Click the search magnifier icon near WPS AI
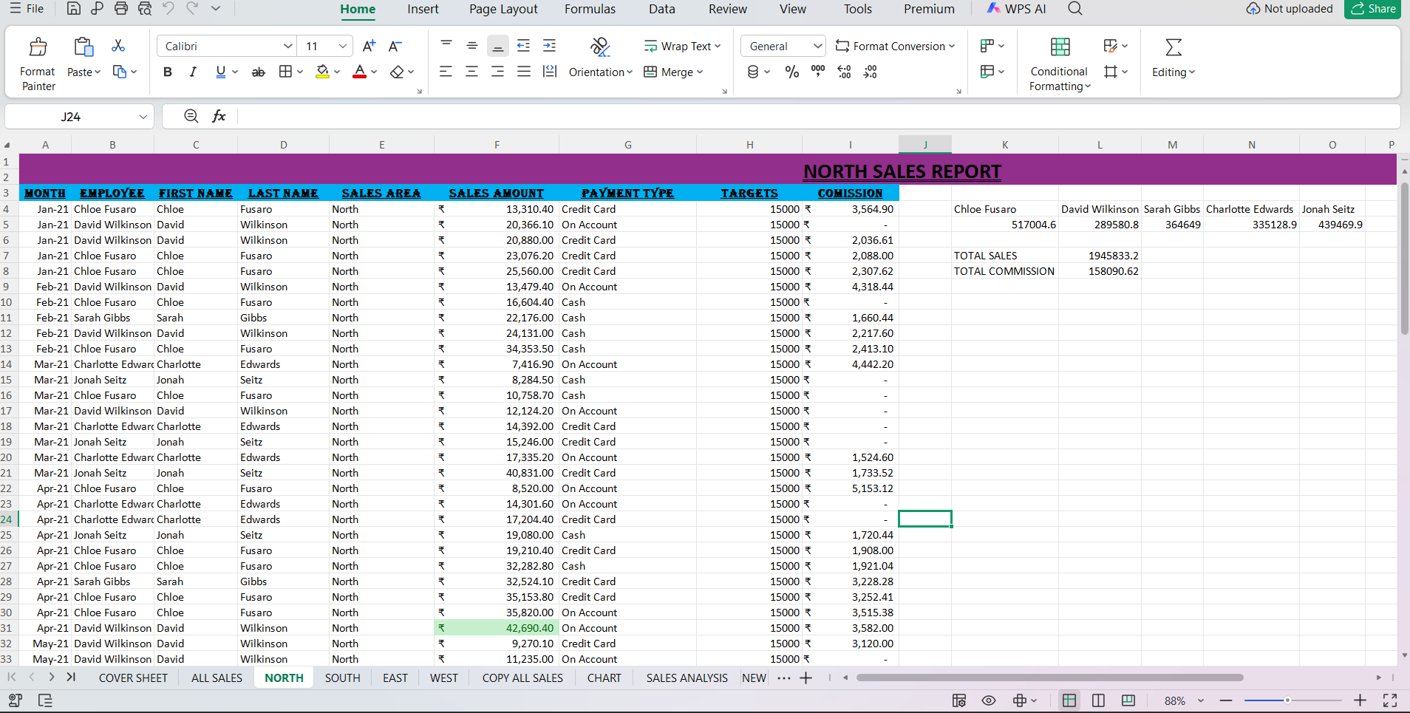Screen dimensions: 1410x713 point(1075,9)
